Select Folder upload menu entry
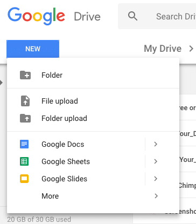 [93, 118]
